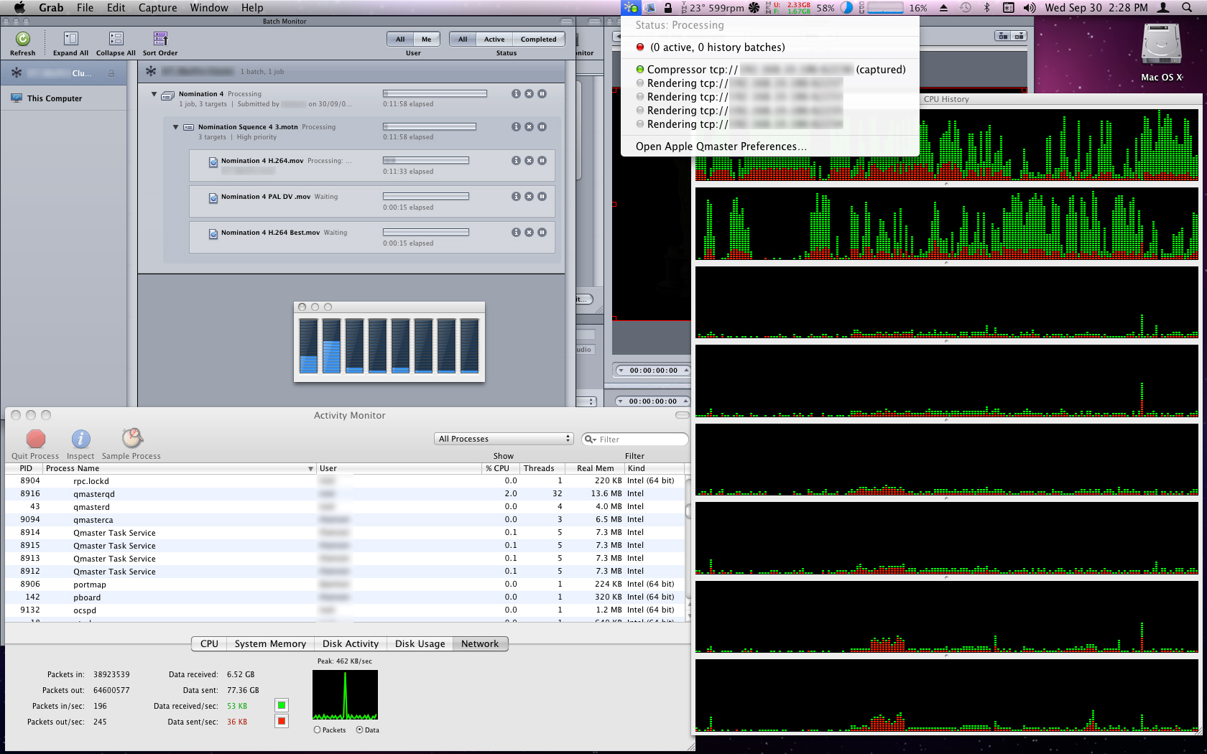1207x754 pixels.
Task: Collapse the Nomination Squence 4 3.motn job triangle
Action: (175, 127)
